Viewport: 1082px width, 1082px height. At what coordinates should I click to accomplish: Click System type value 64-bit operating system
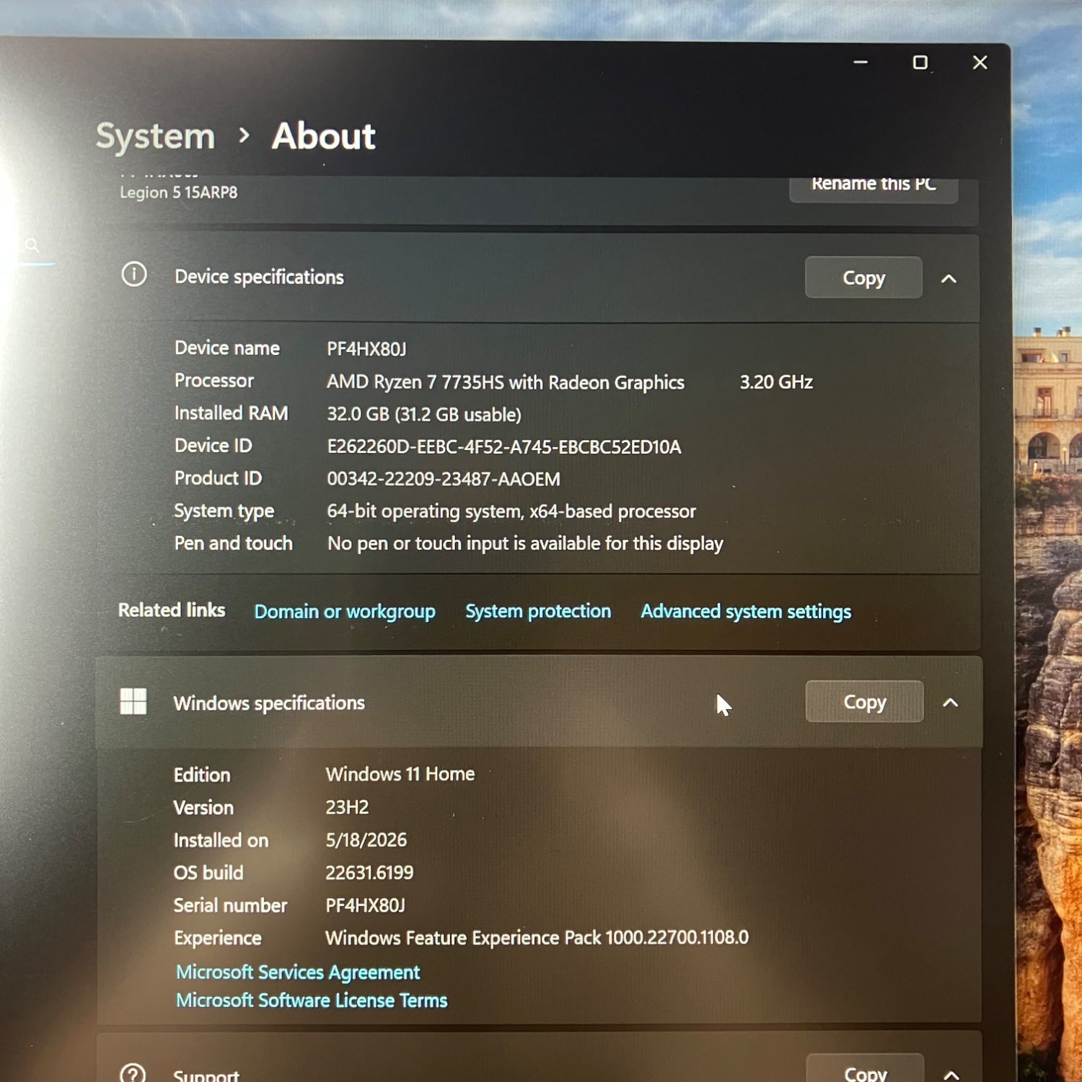coord(511,511)
